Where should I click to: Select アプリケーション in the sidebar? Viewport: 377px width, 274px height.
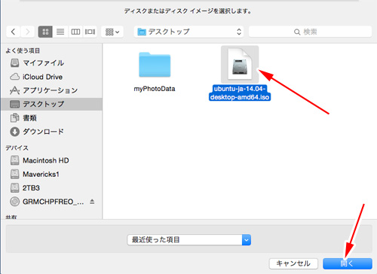tap(51, 90)
